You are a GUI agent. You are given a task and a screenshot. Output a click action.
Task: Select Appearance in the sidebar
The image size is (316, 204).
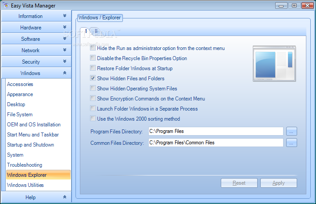(20, 94)
